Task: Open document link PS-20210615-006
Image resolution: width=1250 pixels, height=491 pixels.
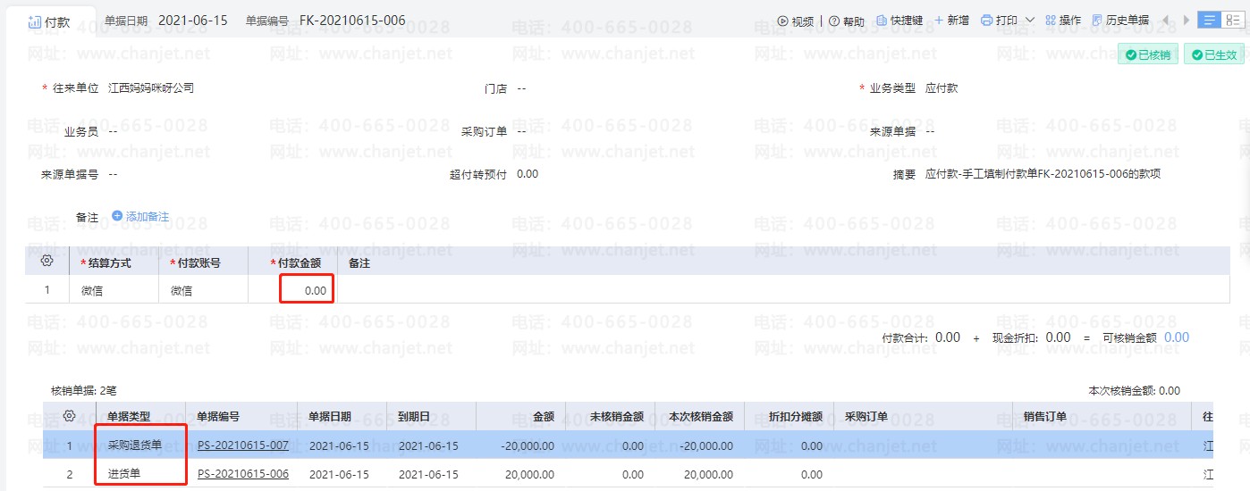Action: 243,474
